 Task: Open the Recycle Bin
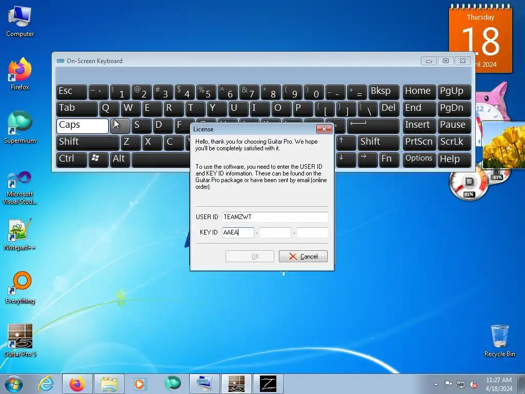tap(499, 341)
